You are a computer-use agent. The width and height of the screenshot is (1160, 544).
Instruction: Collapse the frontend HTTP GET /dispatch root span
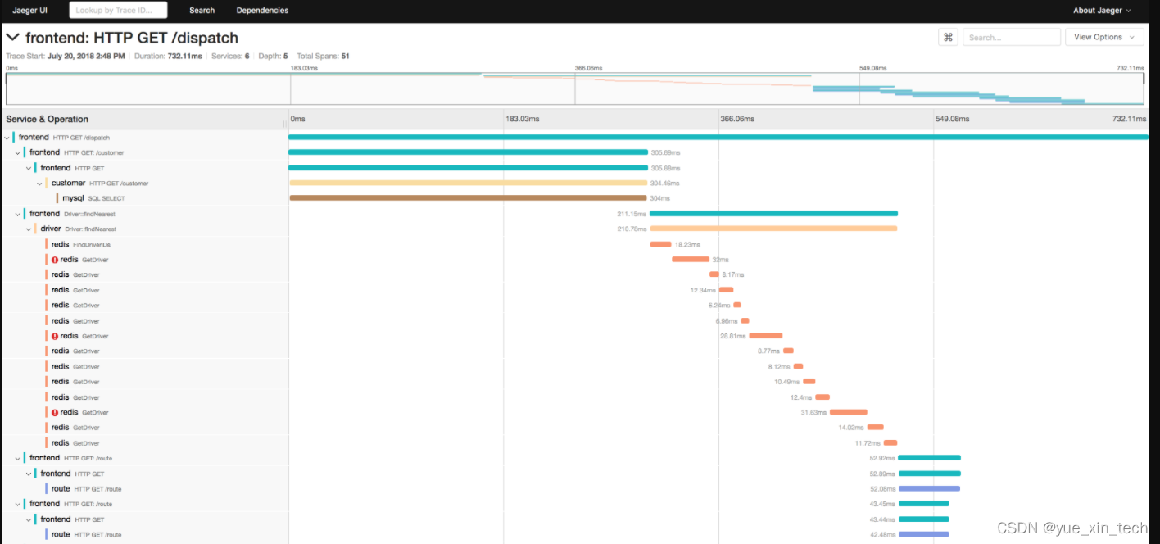click(7, 138)
